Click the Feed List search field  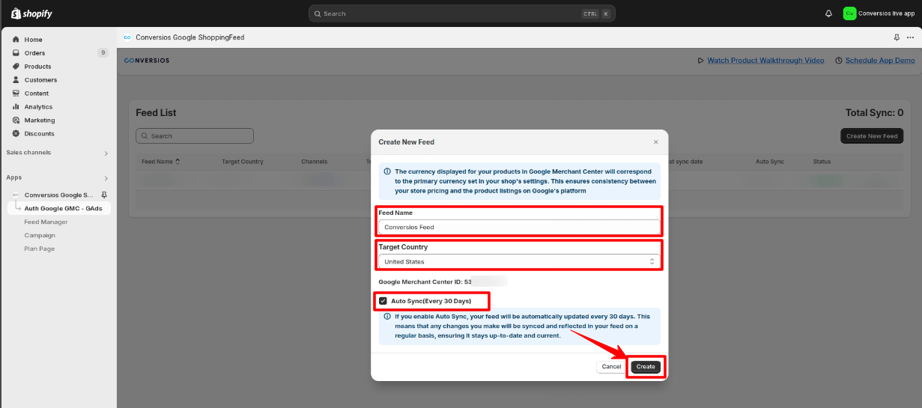point(195,136)
